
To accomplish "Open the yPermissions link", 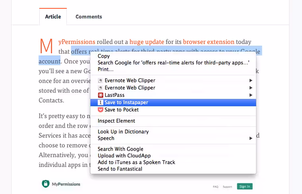I will (77, 42).
